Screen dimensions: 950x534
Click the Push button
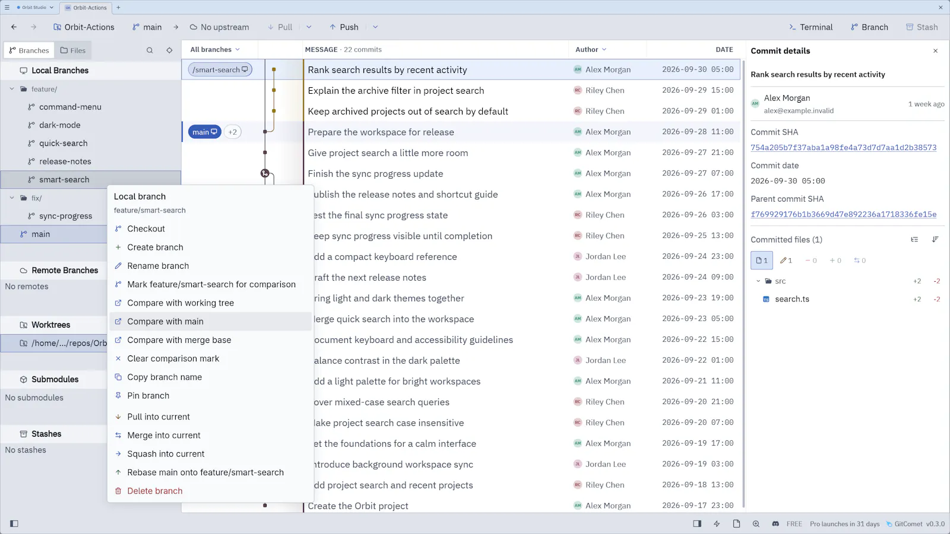coord(344,27)
